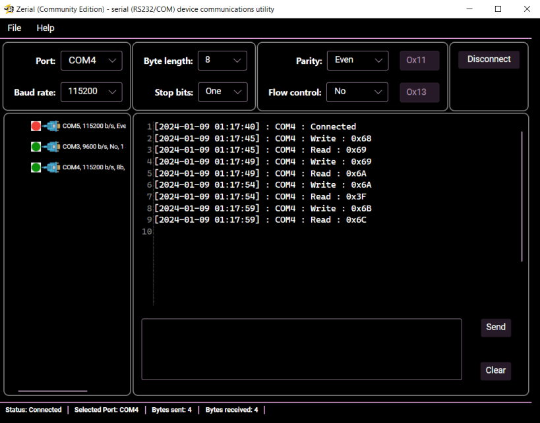Click the serial connector icon beside COM3
The width and height of the screenshot is (540, 423).
(51, 147)
